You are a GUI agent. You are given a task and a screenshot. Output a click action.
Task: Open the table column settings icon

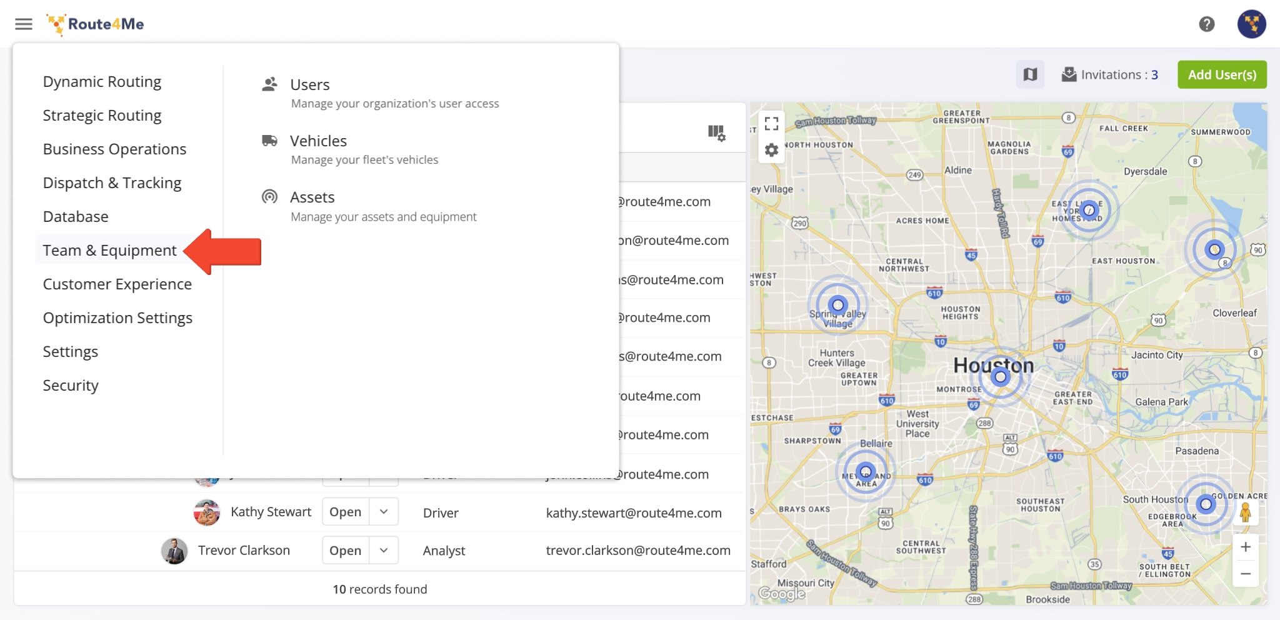(717, 132)
